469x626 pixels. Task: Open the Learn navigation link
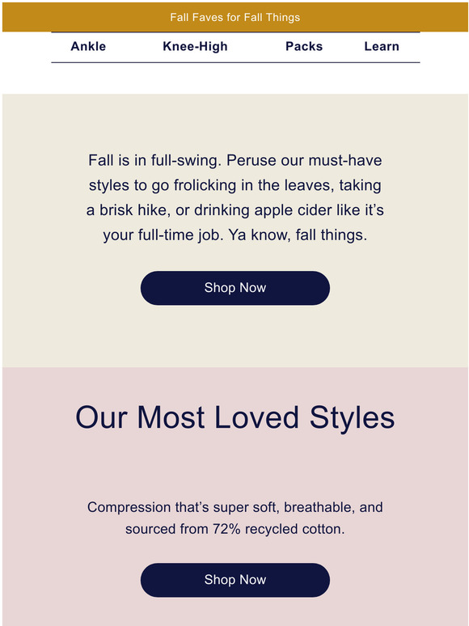[x=382, y=46]
